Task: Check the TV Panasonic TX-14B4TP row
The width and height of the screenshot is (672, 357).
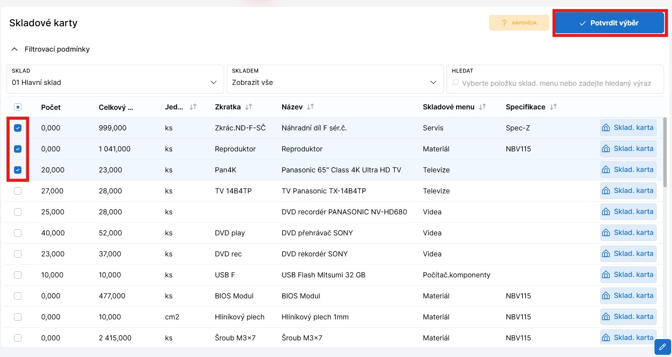Action: tap(18, 191)
